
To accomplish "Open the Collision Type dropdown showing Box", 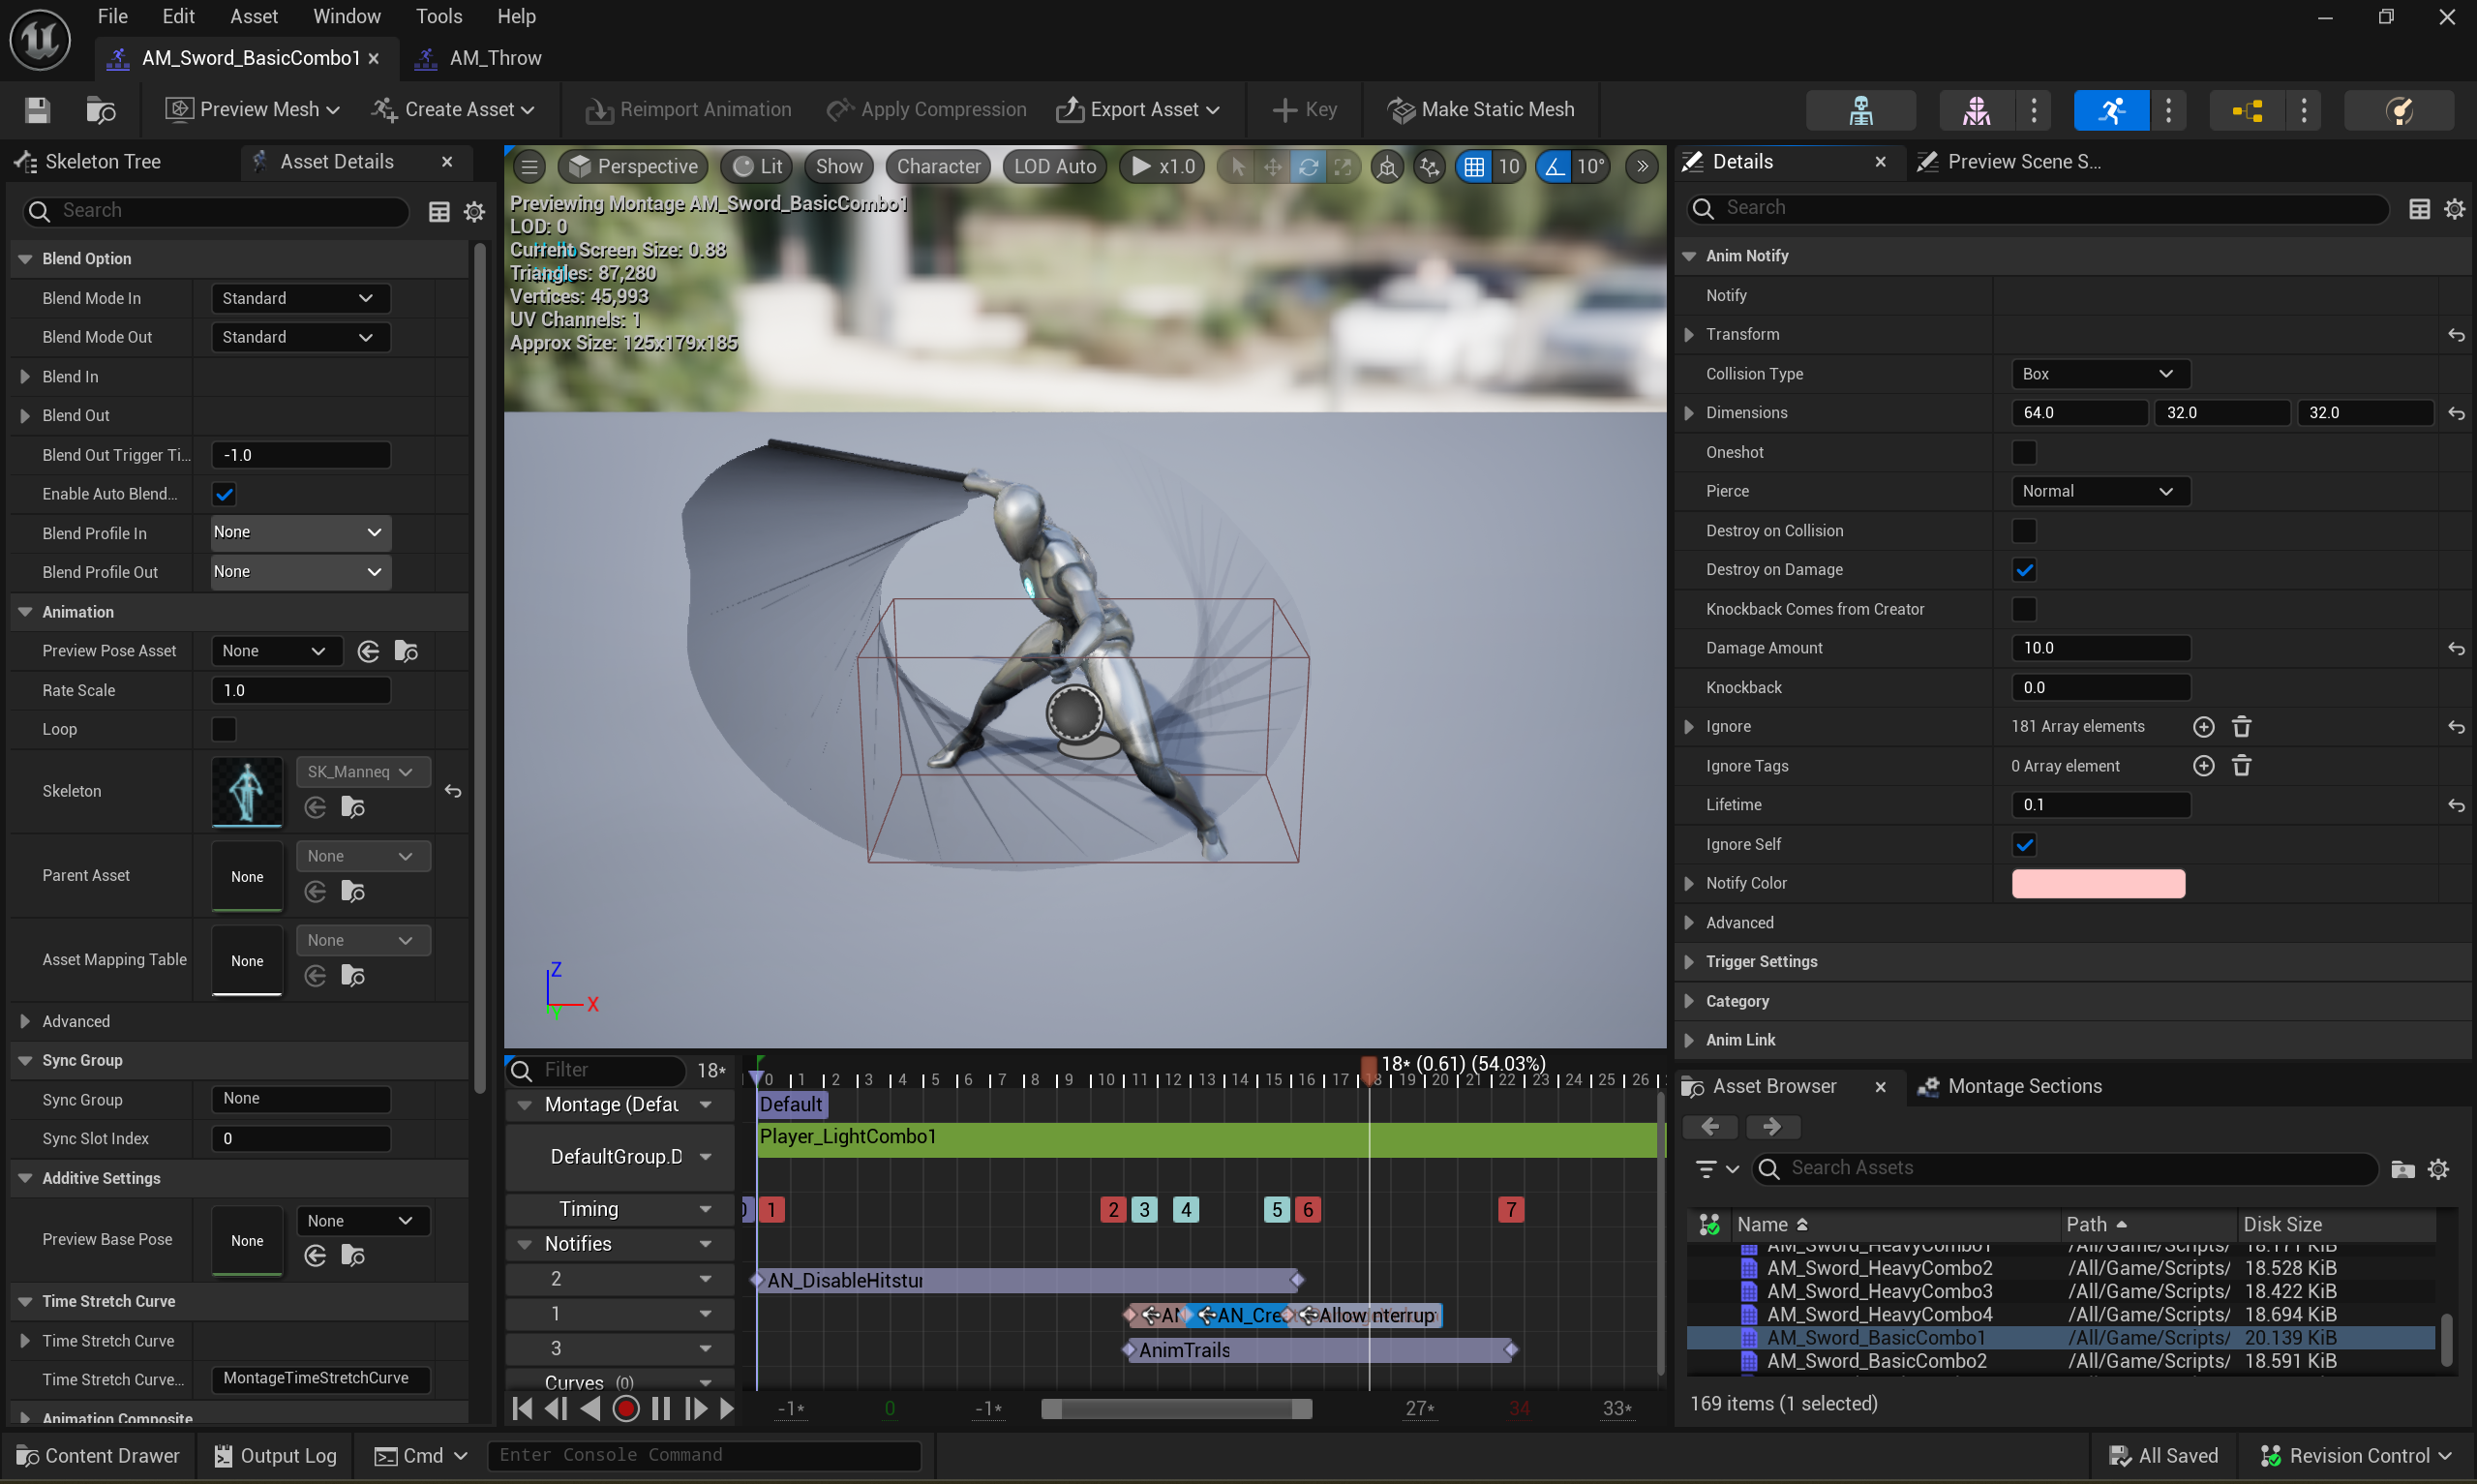I will [x=2099, y=374].
